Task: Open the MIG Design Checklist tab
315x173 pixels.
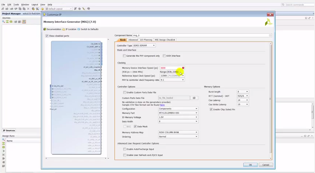Action: click(165, 40)
